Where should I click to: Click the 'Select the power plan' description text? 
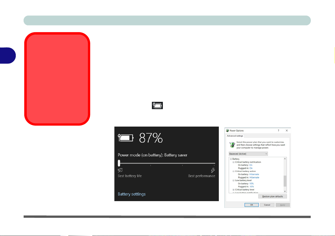pyautogui.click(x=261, y=145)
